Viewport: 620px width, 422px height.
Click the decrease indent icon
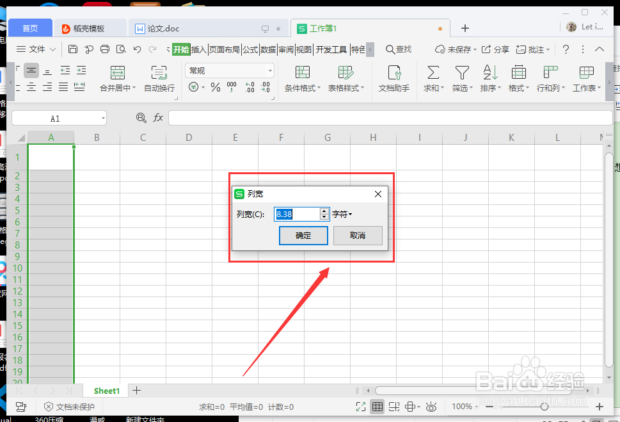pyautogui.click(x=65, y=70)
